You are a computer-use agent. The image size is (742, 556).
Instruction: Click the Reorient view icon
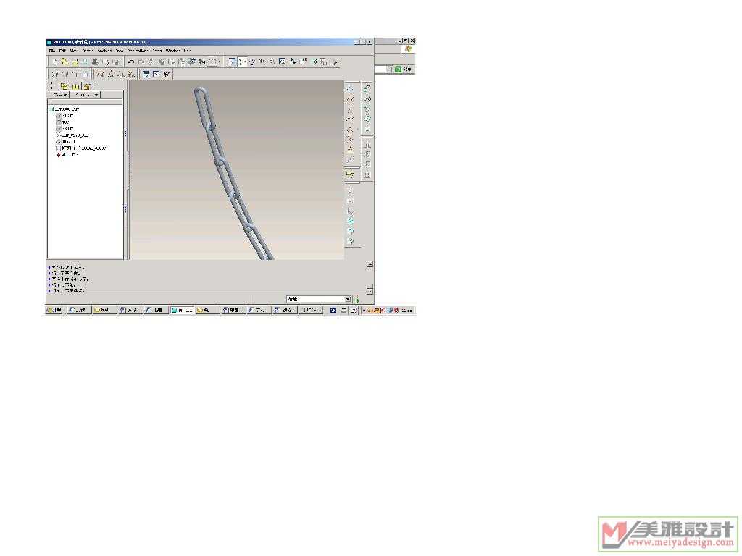tap(293, 62)
